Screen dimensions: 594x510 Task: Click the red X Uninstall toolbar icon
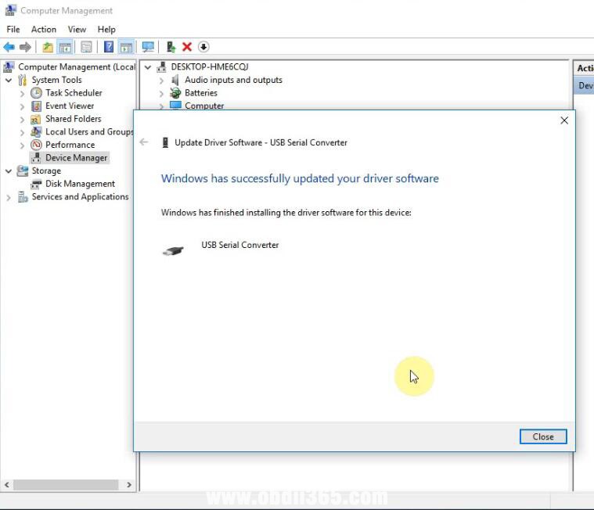click(187, 47)
